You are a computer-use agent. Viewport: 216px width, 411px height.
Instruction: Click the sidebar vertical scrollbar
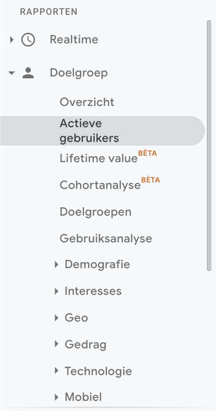pyautogui.click(x=209, y=146)
